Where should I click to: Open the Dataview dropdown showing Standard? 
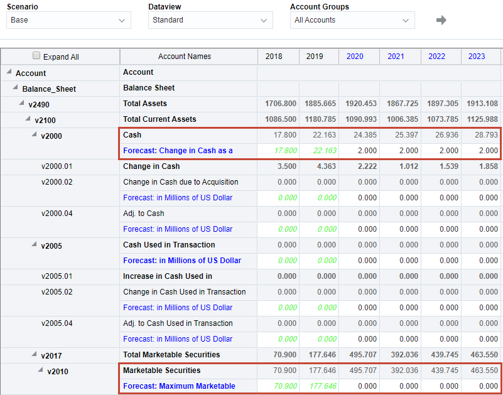tap(210, 19)
